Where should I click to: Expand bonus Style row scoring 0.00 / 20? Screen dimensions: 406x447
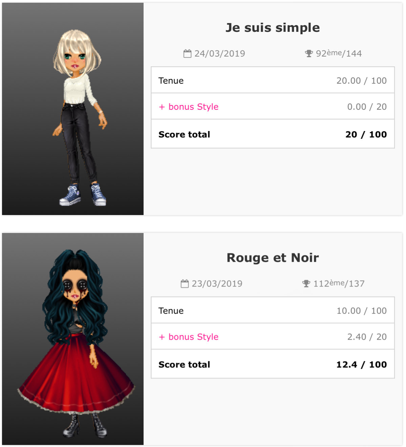pyautogui.click(x=273, y=106)
